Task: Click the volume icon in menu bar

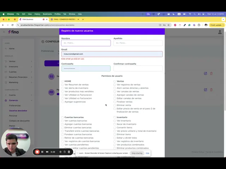Action: (x=199, y=14)
